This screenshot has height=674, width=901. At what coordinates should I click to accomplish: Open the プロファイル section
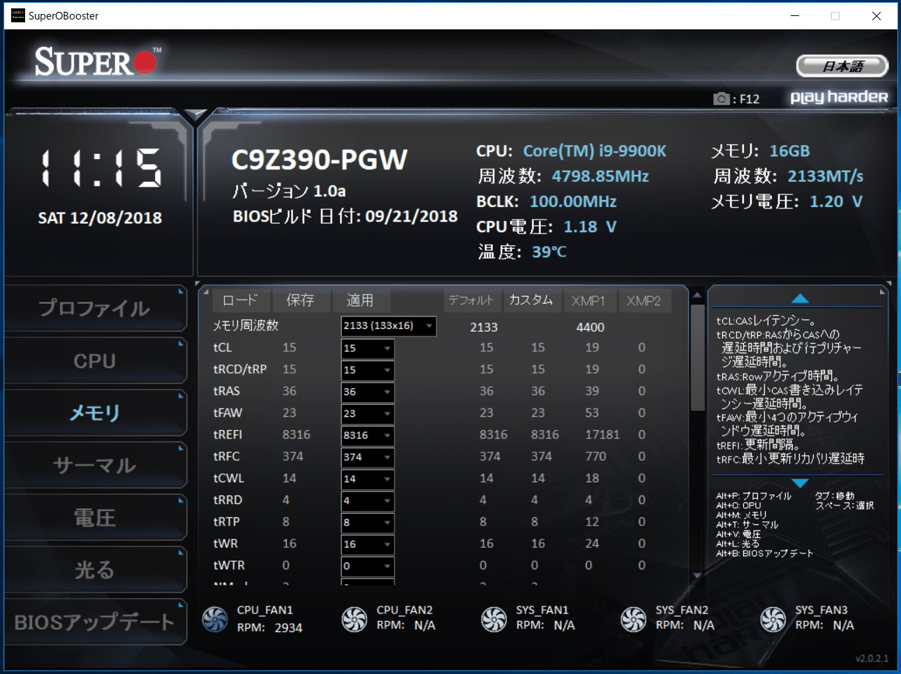click(95, 308)
